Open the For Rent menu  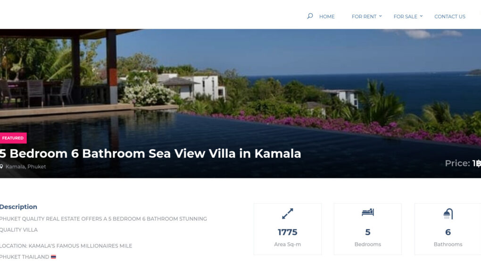click(364, 17)
